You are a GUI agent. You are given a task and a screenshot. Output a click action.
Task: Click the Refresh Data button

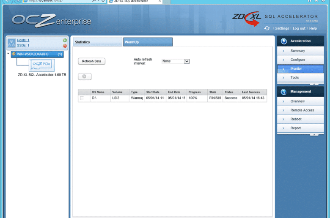point(91,61)
